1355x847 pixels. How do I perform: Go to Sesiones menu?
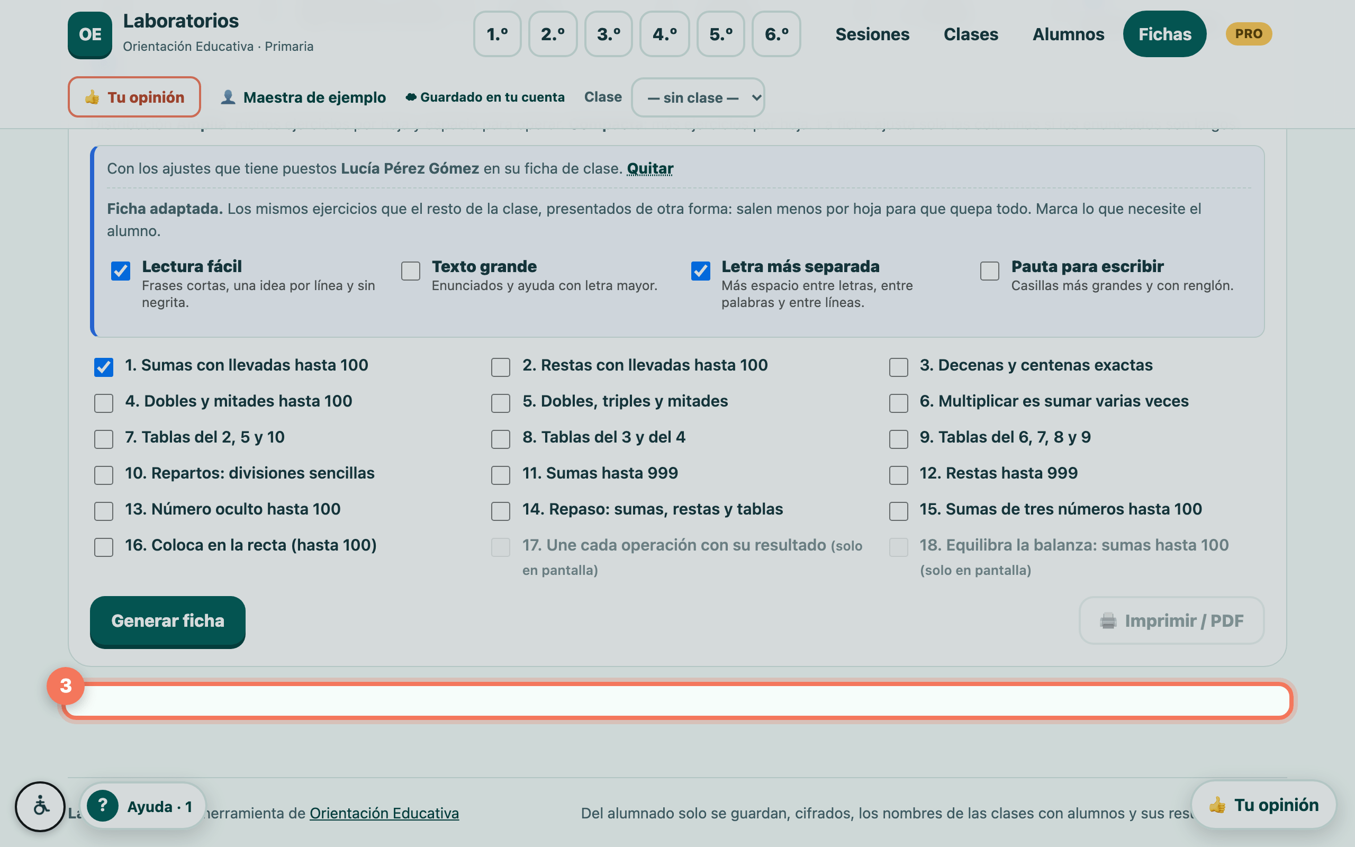coord(872,34)
